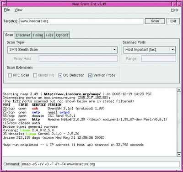The height and width of the screenshot is (172, 183).
Task: Toggle the Version Probe checkbox
Action: pyautogui.click(x=90, y=75)
